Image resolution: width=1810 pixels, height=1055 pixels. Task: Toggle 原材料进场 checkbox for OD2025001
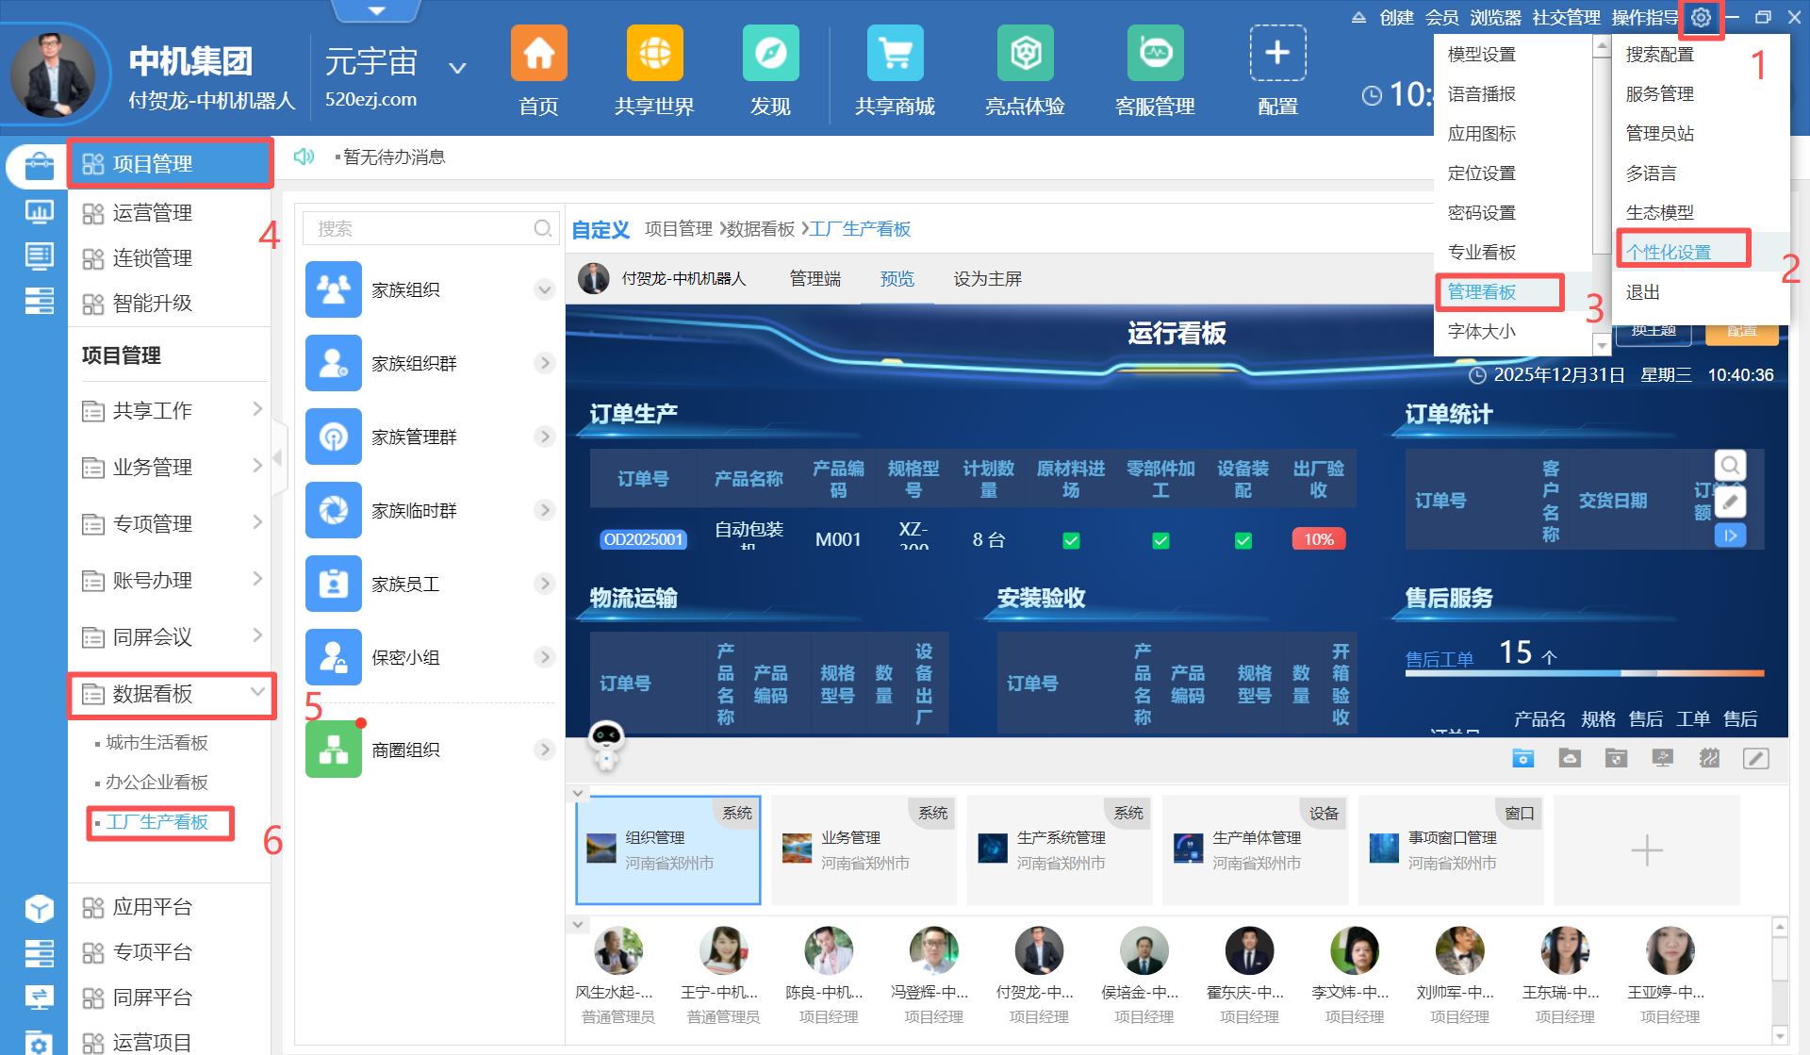(x=1071, y=540)
